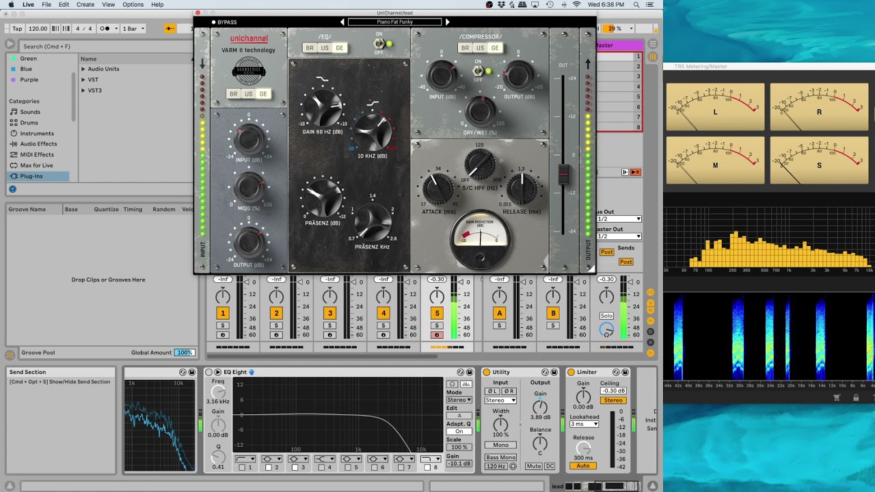This screenshot has width=875, height=492.
Task: Click previous preset arrow in Unichannel
Action: click(342, 22)
